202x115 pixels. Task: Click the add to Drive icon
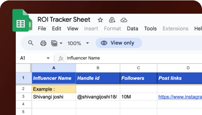112,20
